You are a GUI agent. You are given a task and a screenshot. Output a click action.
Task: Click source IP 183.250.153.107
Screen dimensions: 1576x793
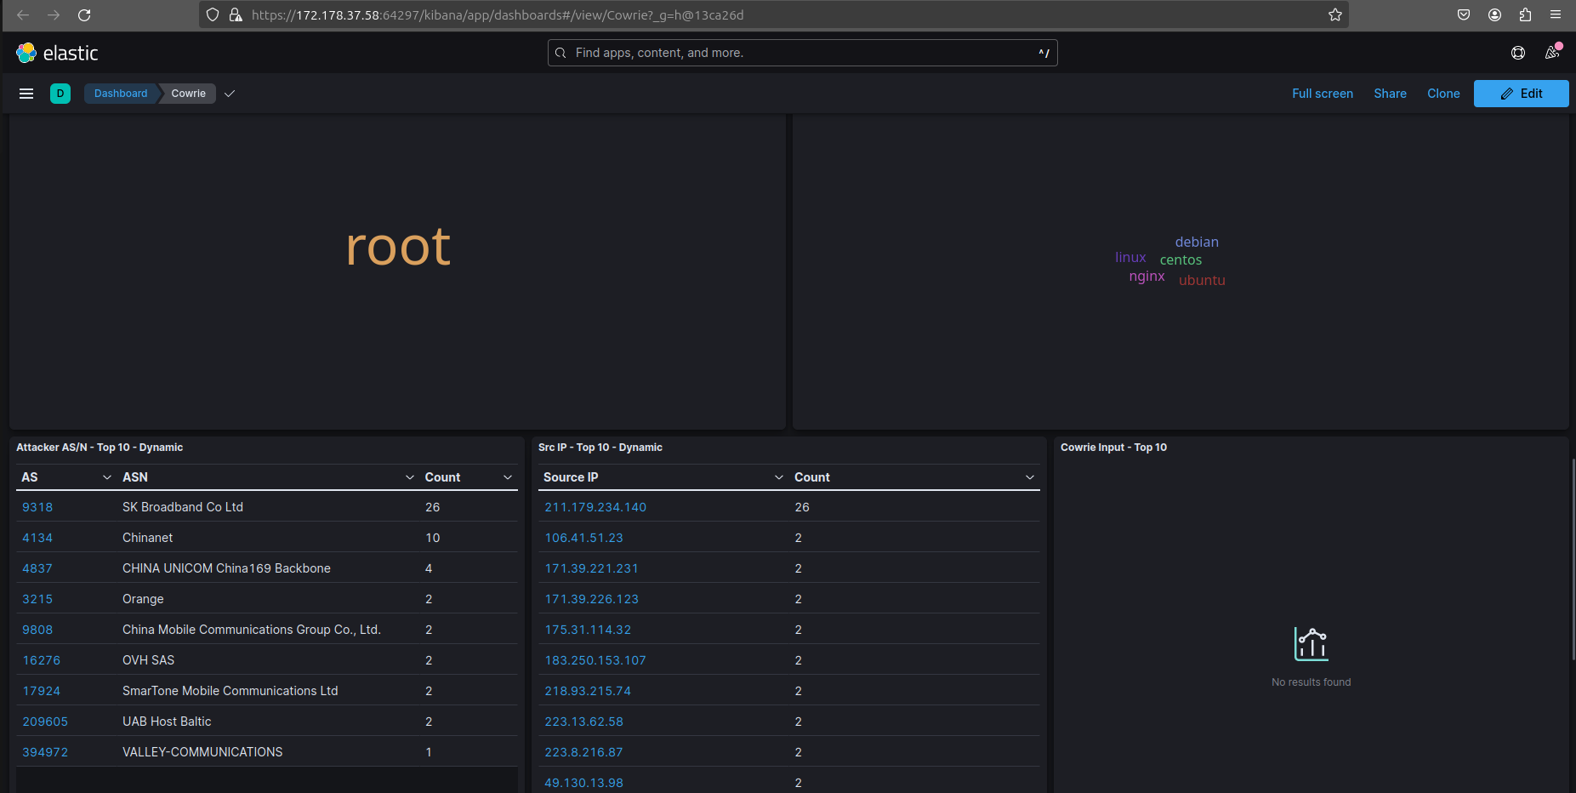[595, 660]
